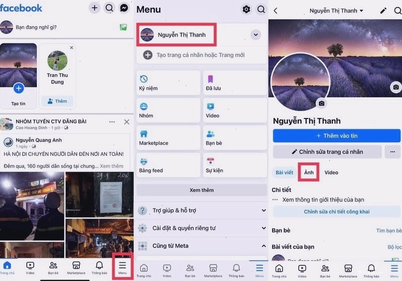Viewport: 402px width, 281px height.
Task: Tap Thêm button on Tran Thu Dung card
Action: pyautogui.click(x=58, y=101)
